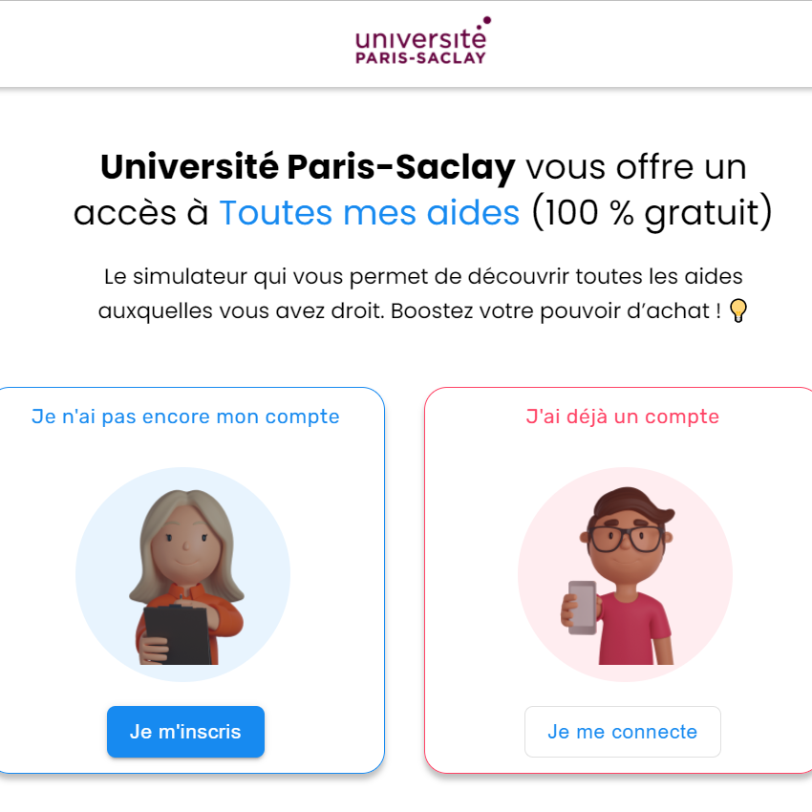The height and width of the screenshot is (812, 812).
Task: Select the woman with clipboard avatar
Action: [186, 576]
